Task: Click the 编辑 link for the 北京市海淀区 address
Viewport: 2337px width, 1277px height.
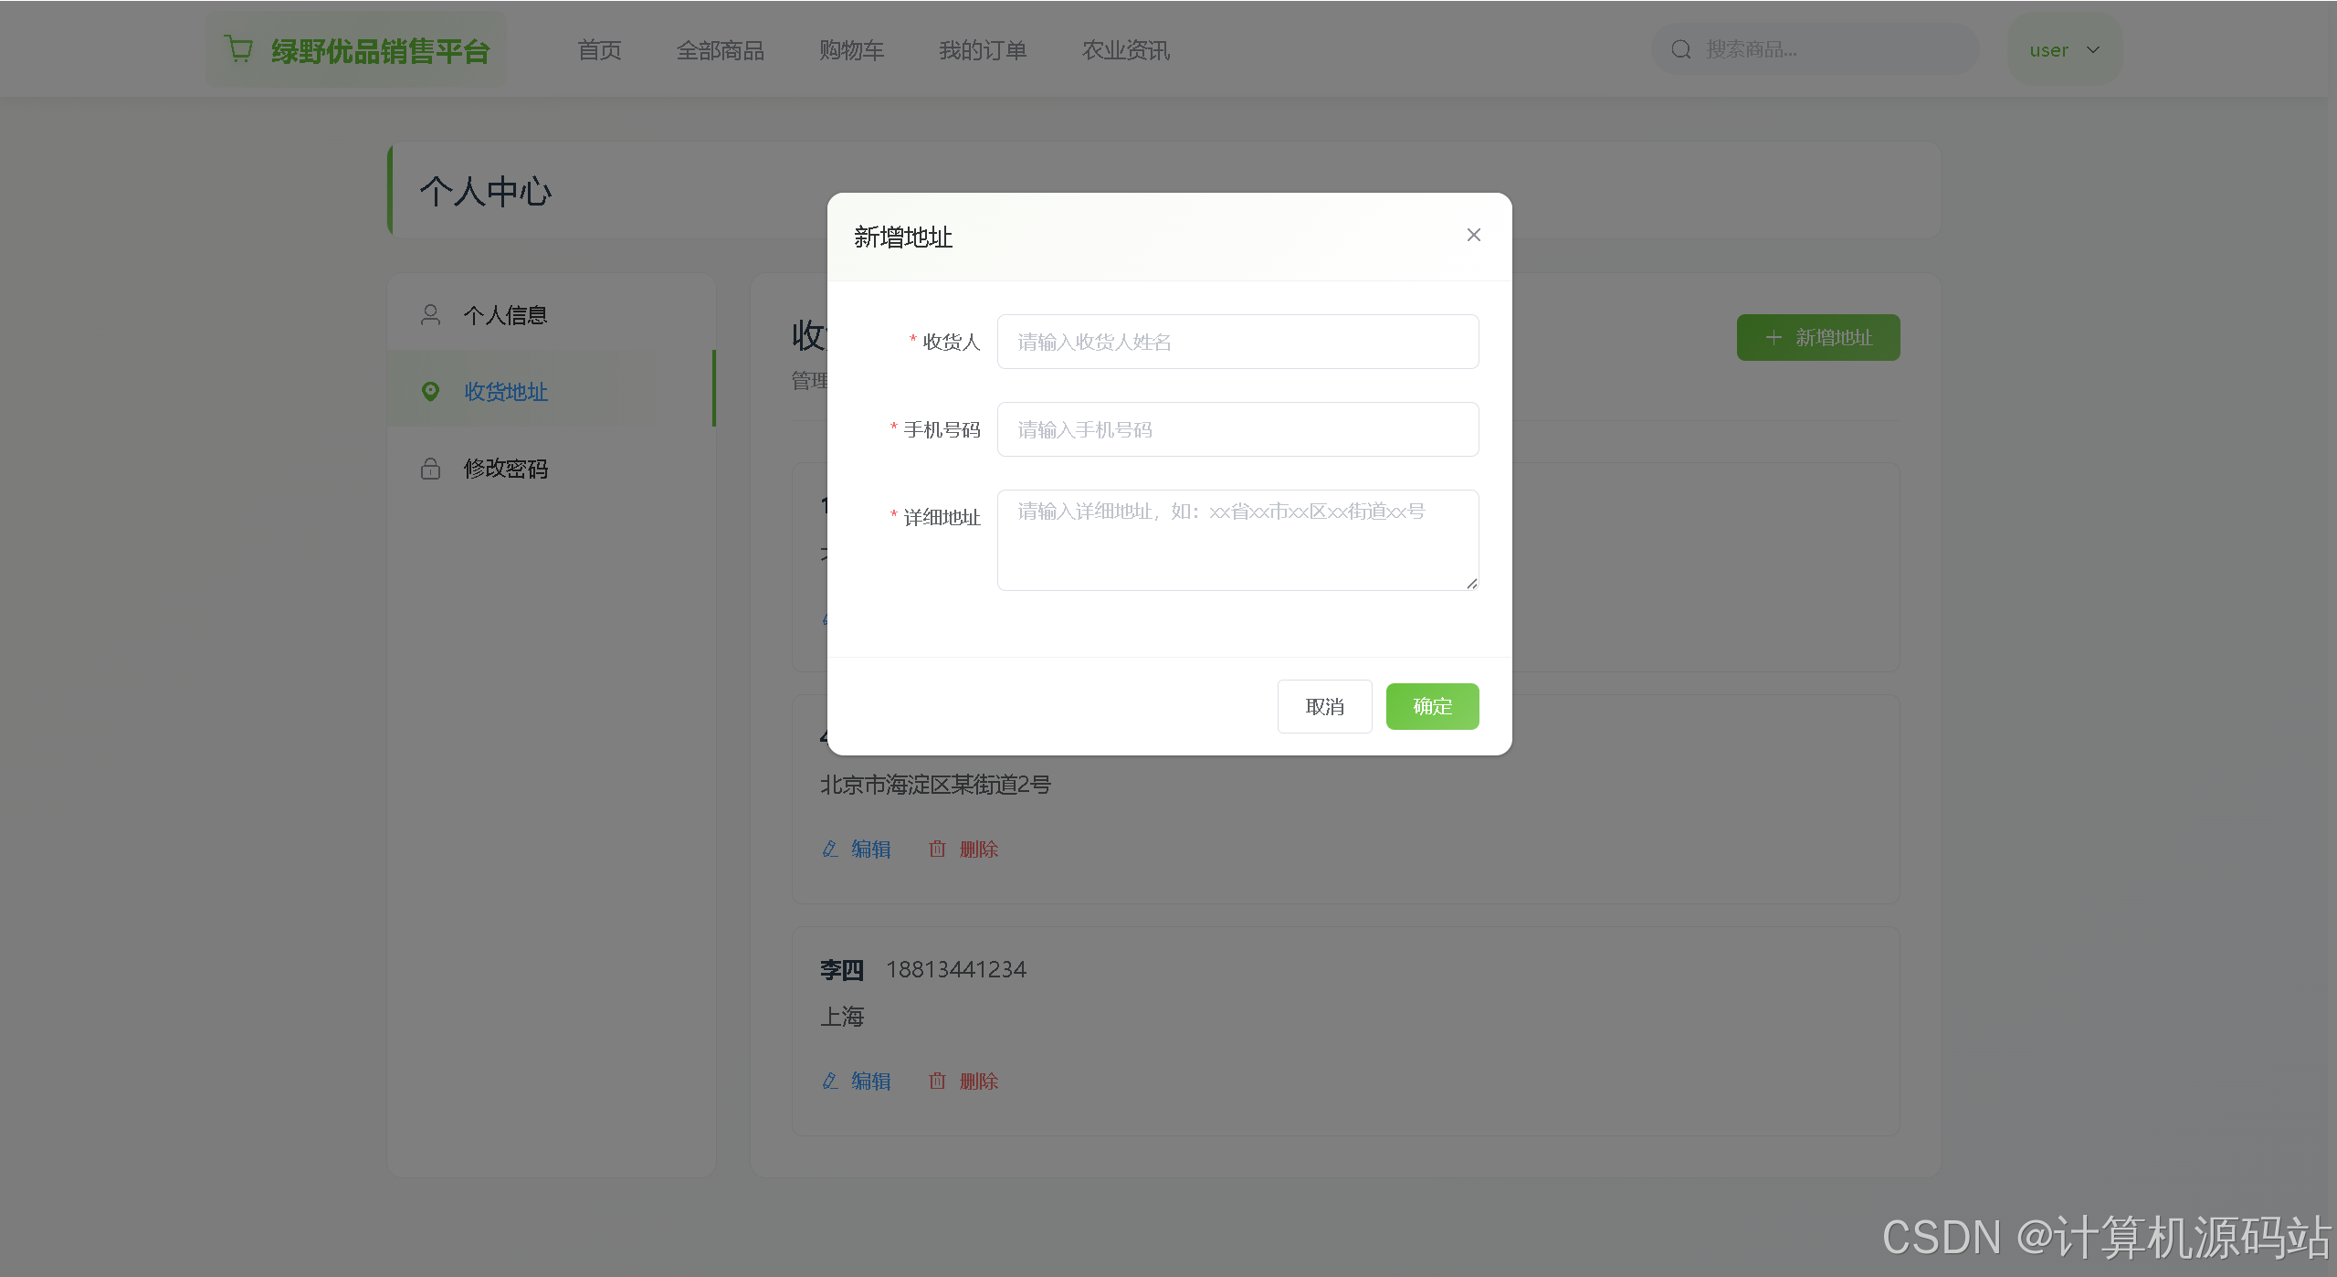Action: point(869,849)
